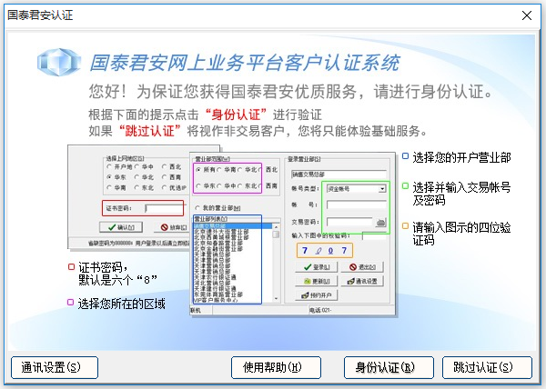Click the red “身份认证” text in instructions
This screenshot has width=546, height=389.
pyautogui.click(x=236, y=115)
